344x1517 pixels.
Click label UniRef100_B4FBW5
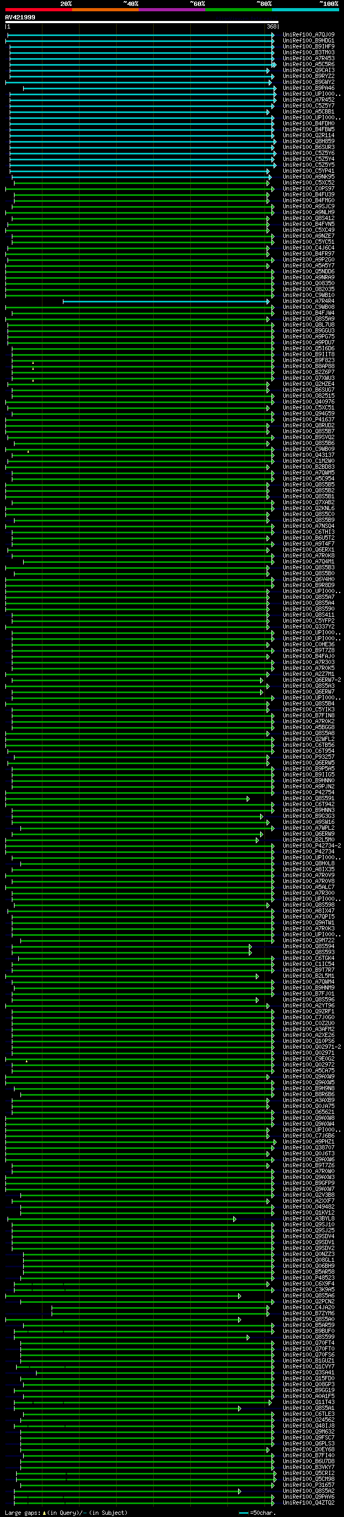point(308,130)
